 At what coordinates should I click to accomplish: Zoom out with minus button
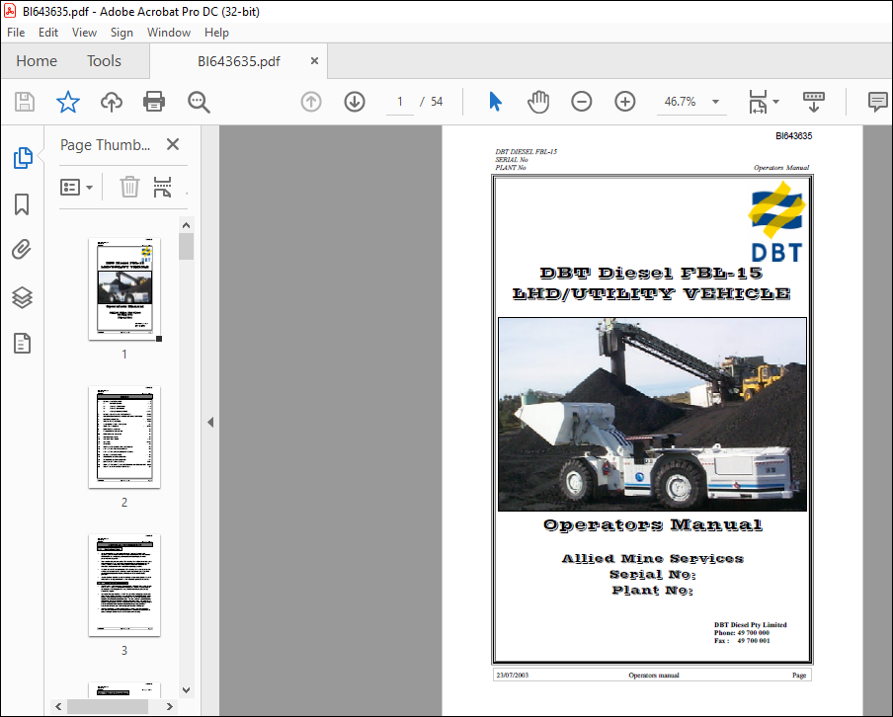click(582, 102)
